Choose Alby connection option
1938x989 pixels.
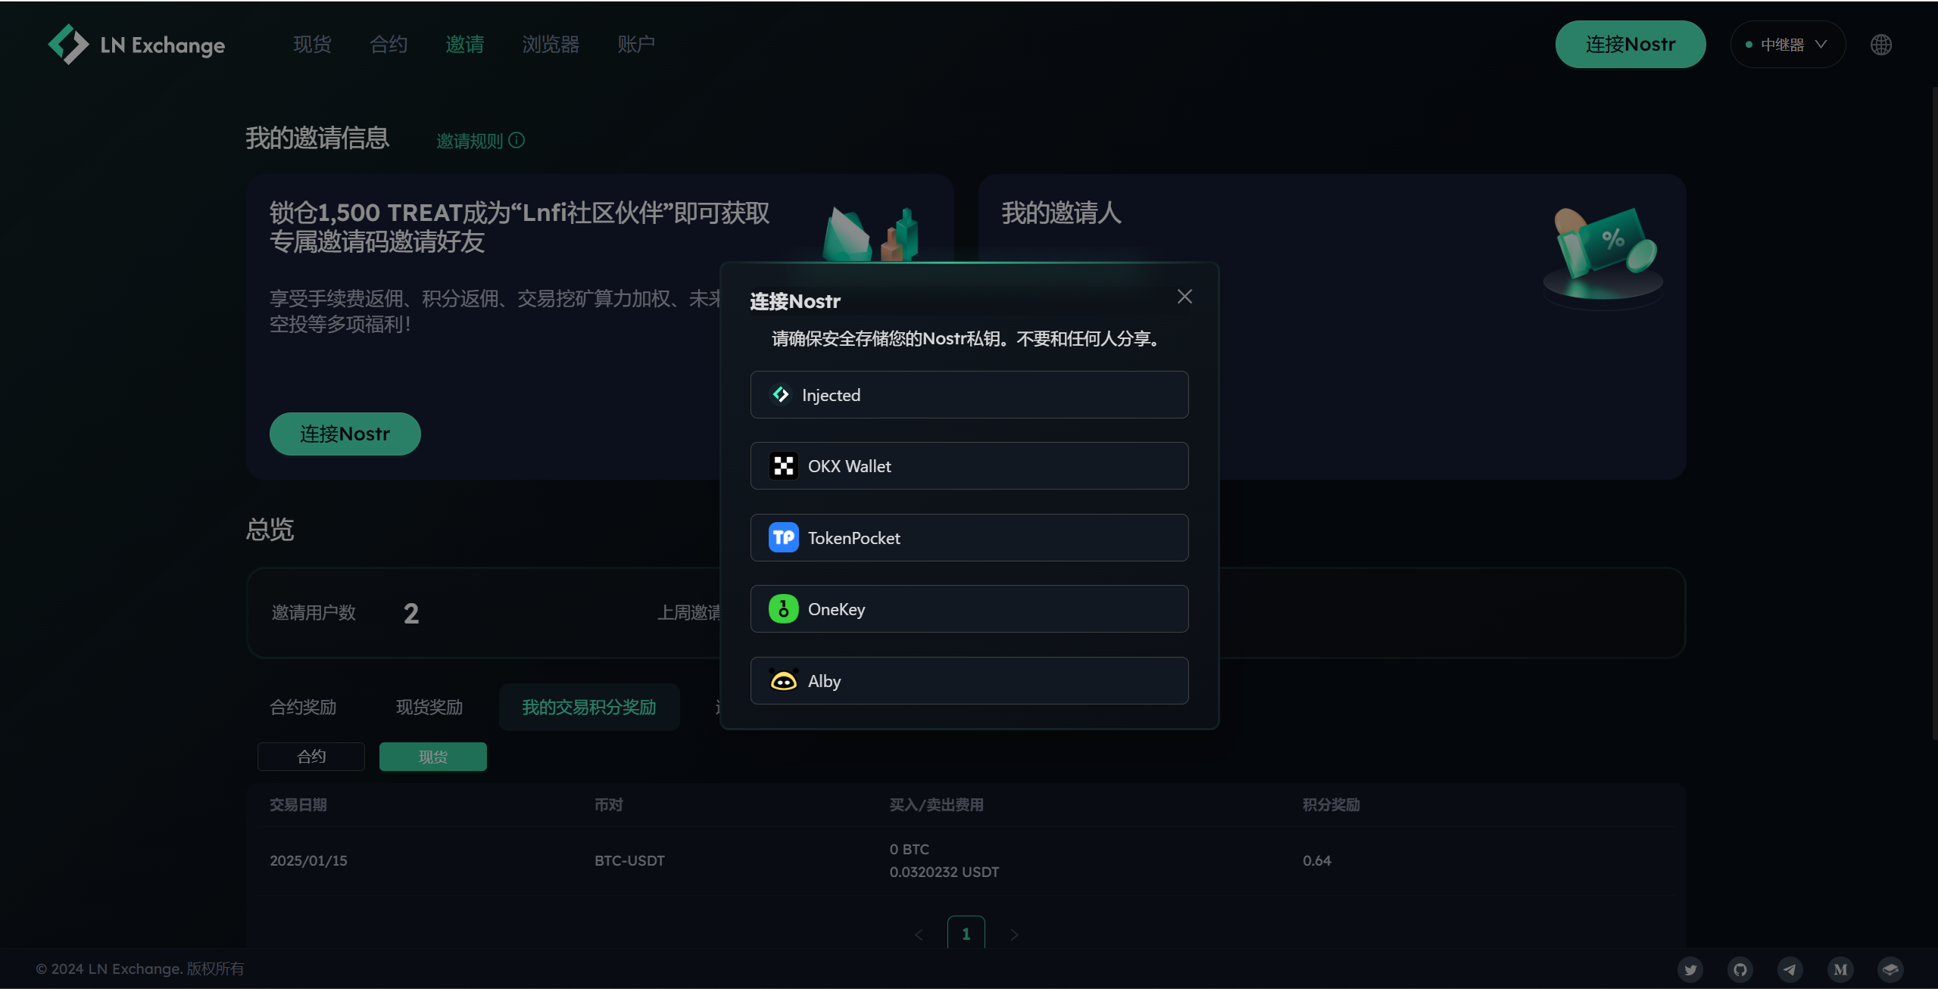click(x=969, y=681)
